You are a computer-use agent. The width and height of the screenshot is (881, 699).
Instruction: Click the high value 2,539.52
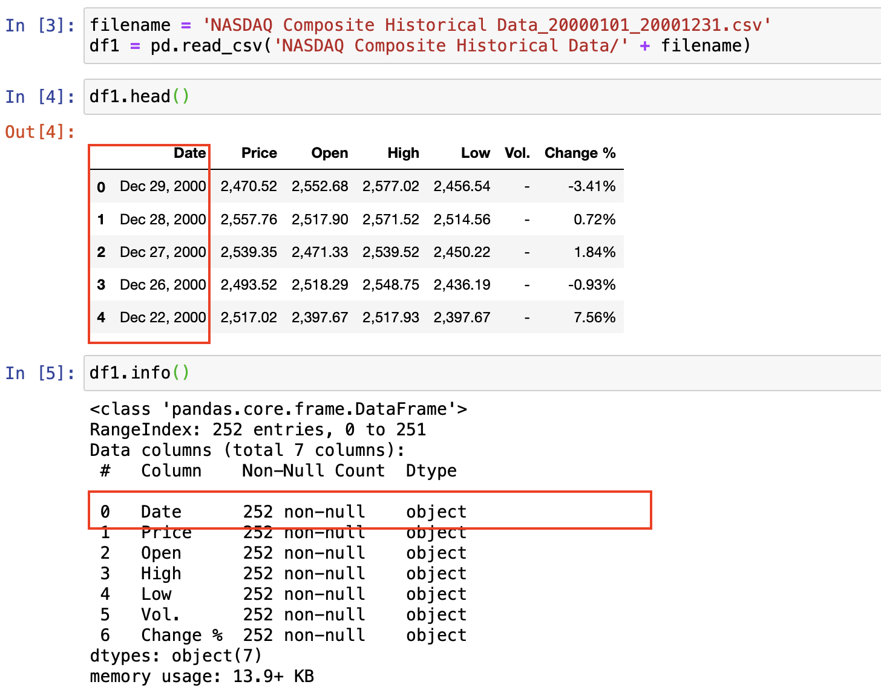(x=391, y=252)
